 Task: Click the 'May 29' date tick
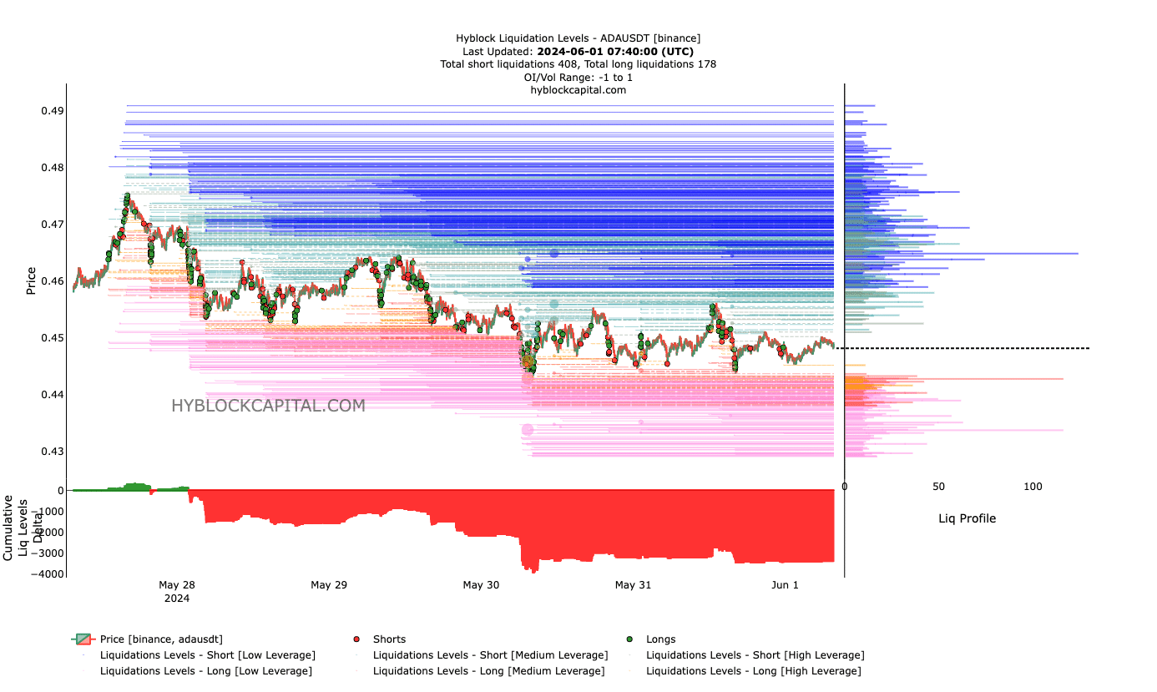[329, 585]
